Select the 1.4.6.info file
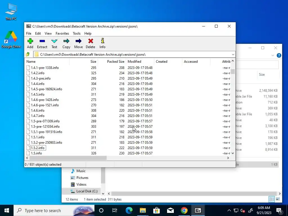The image size is (288, 216). click(38, 110)
